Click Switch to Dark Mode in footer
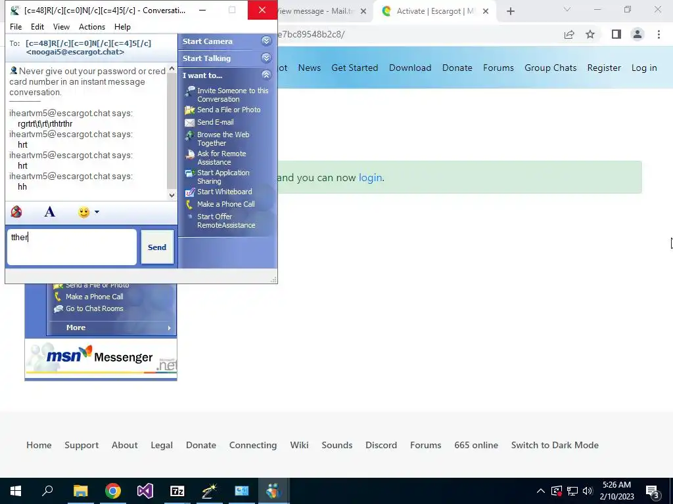The height and width of the screenshot is (504, 673). point(555,445)
